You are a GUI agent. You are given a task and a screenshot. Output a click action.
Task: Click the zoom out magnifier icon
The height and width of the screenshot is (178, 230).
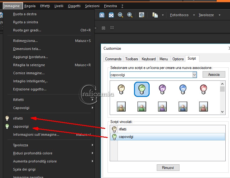tap(120, 15)
